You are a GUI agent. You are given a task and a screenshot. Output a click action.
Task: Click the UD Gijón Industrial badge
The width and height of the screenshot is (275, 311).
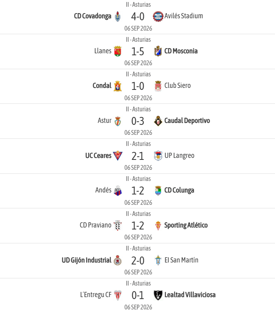[x=118, y=260]
